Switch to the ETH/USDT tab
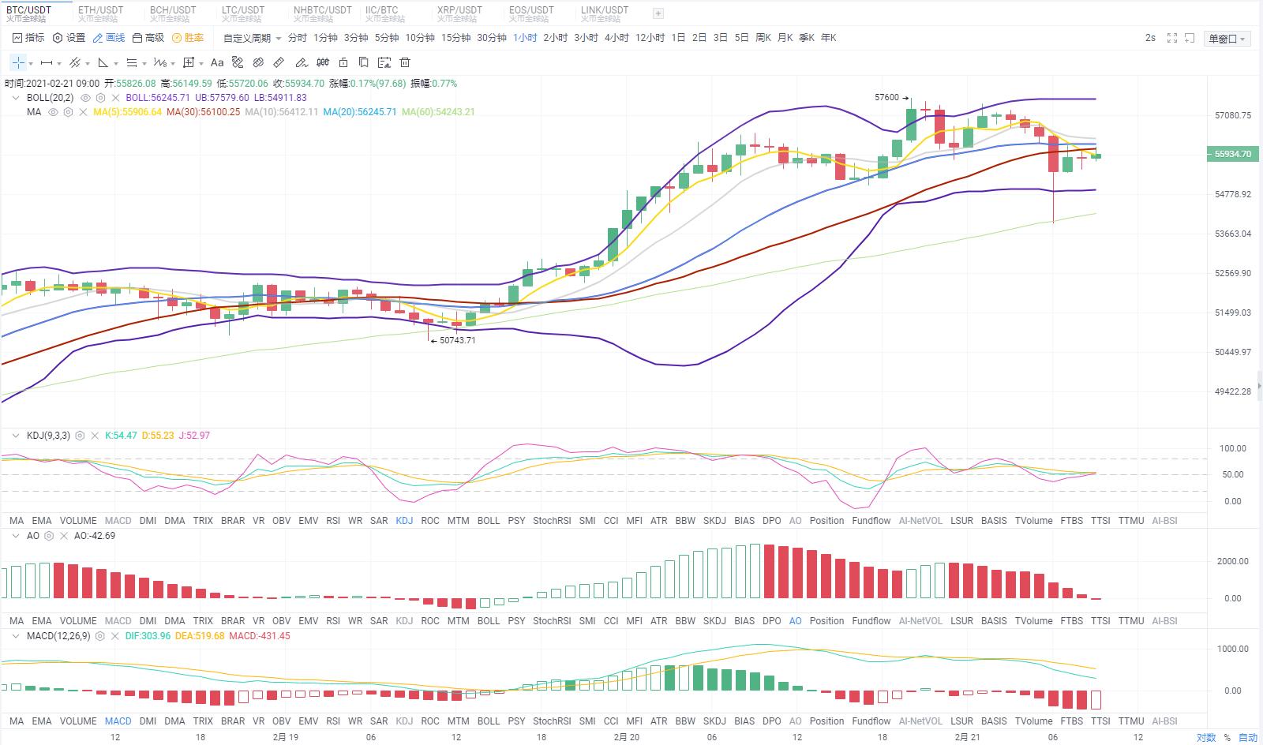 (100, 13)
